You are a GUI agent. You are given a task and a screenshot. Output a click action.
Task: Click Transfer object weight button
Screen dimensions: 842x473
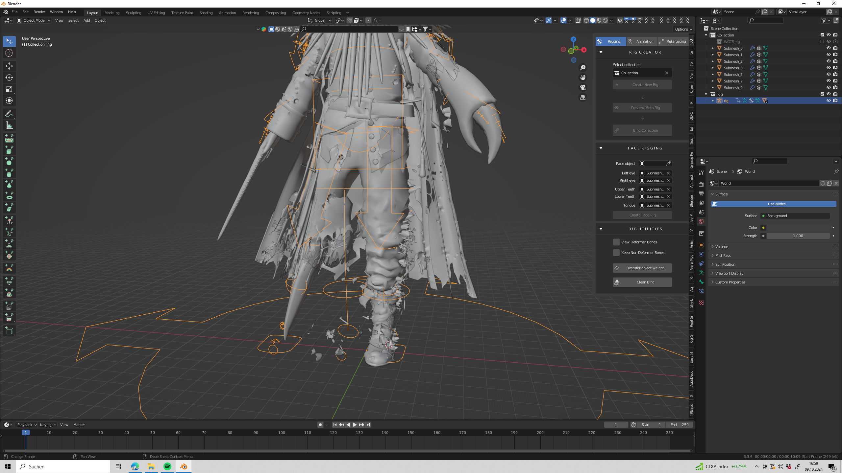(642, 268)
